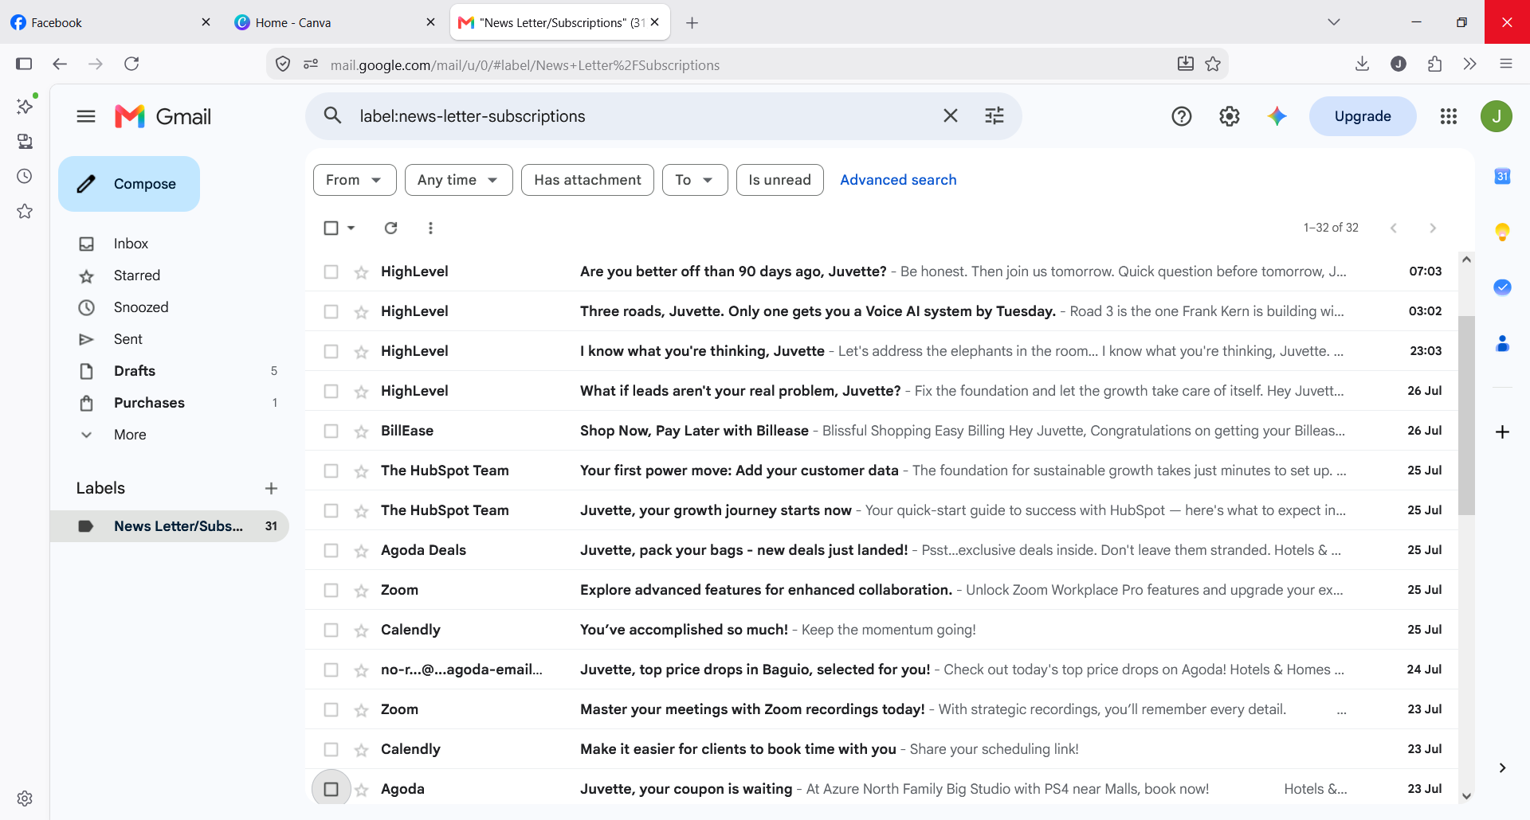This screenshot has width=1530, height=820.
Task: Open browser downloads icon
Action: click(x=1362, y=64)
